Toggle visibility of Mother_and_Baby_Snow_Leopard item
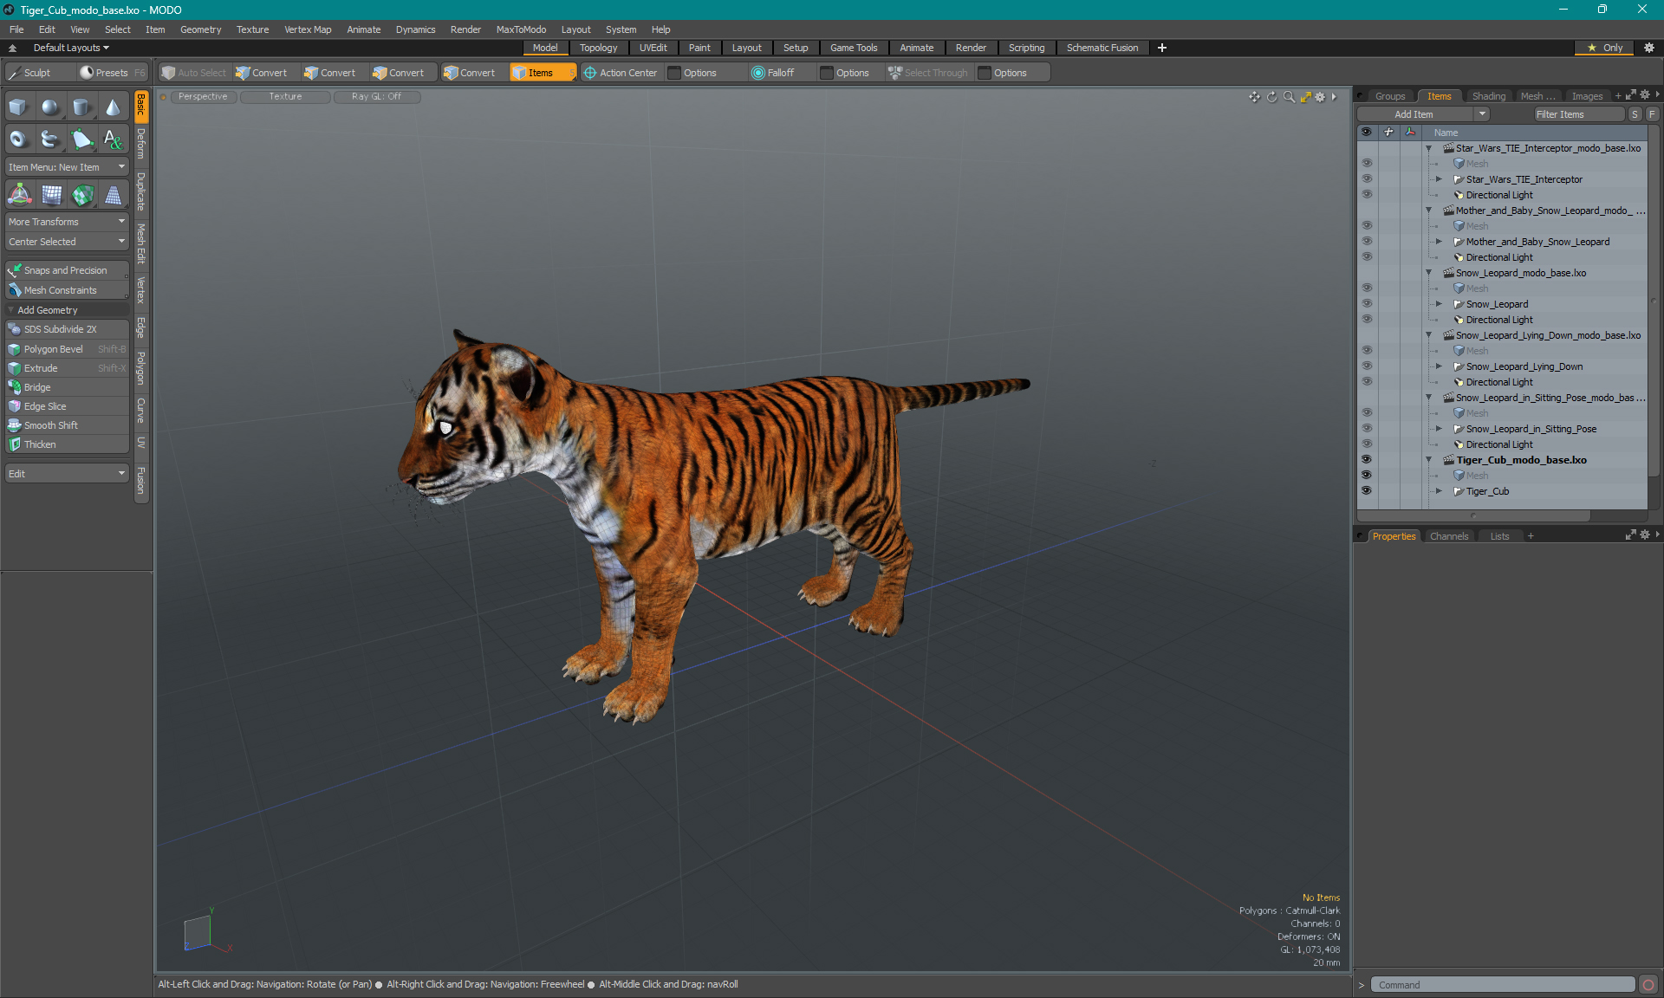 click(x=1367, y=242)
